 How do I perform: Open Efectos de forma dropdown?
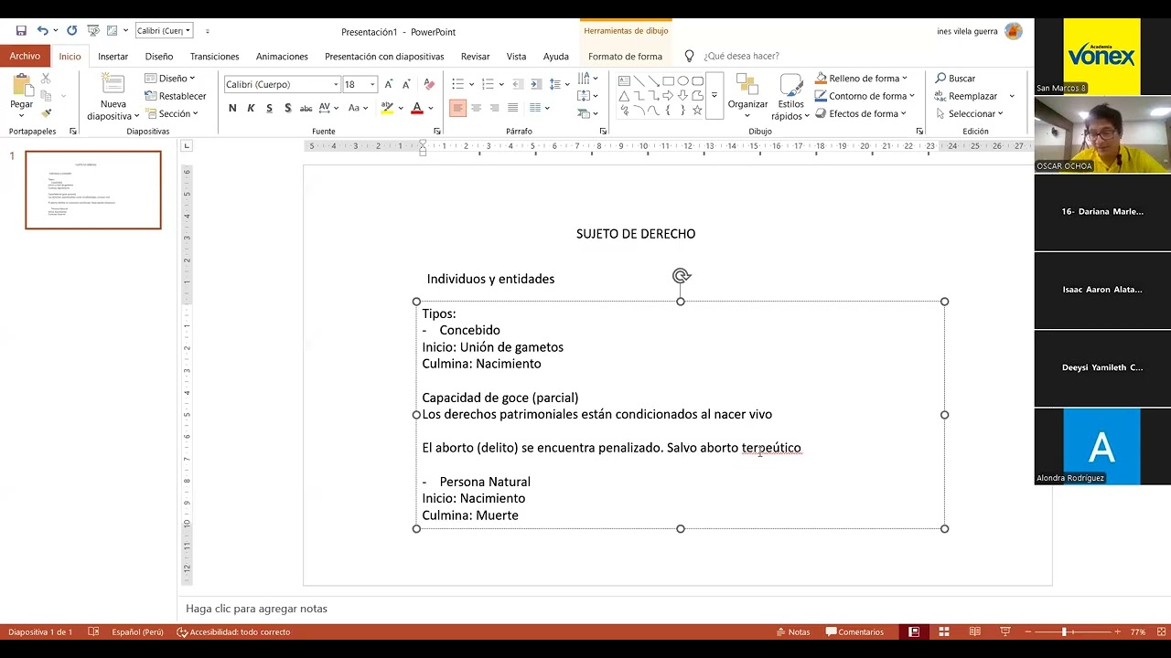click(861, 113)
